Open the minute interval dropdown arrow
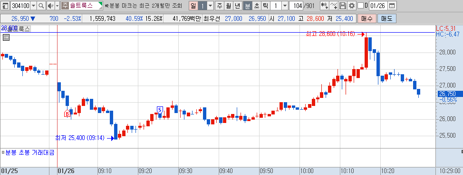 tap(285, 6)
